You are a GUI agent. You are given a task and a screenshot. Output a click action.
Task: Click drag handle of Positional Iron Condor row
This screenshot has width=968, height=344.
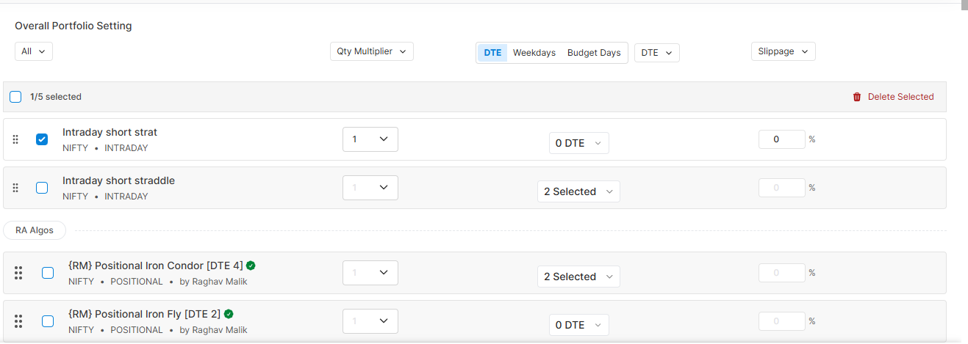[x=18, y=273]
